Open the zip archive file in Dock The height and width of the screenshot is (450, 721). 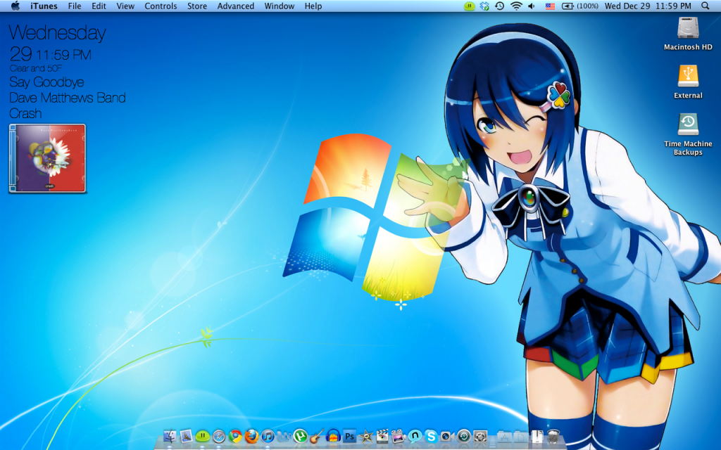(x=537, y=436)
